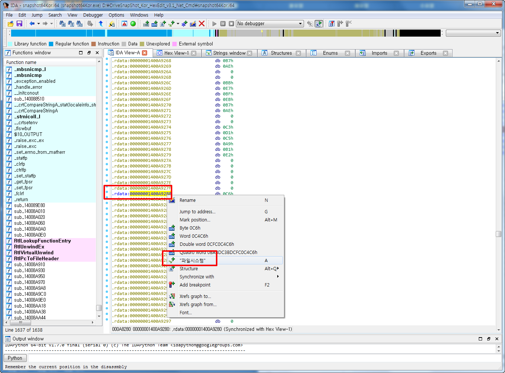Click the green-plus 'A' string icon

tap(163, 24)
